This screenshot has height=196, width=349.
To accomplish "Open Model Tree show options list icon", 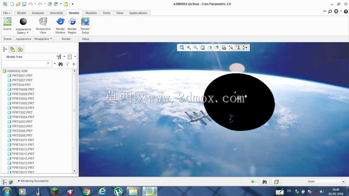I will pos(70,57).
